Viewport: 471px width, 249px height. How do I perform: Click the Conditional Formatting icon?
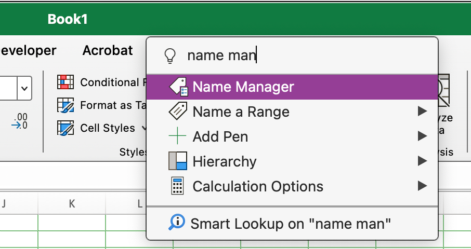click(x=66, y=82)
